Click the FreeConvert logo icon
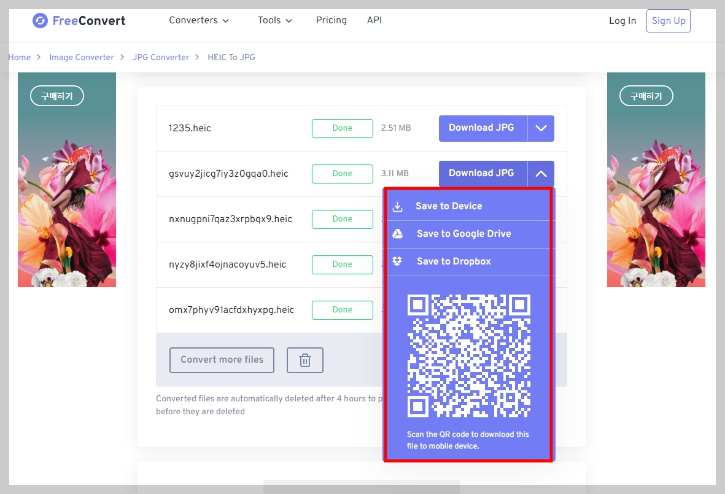 click(41, 20)
